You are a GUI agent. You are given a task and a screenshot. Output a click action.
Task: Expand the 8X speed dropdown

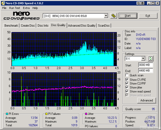[143, 59]
